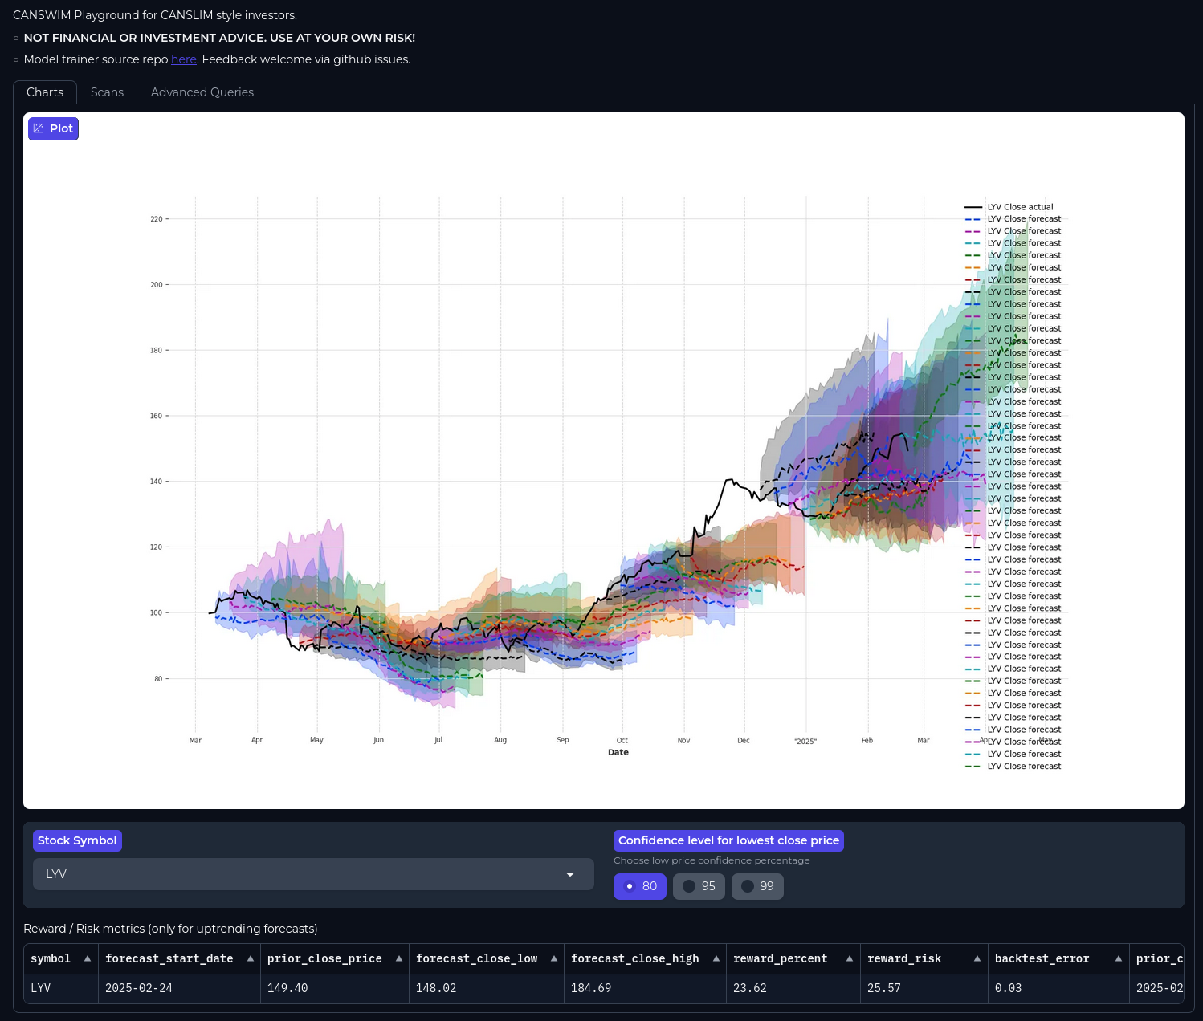Click the chart icon inside Plot button
The height and width of the screenshot is (1021, 1203).
39,128
